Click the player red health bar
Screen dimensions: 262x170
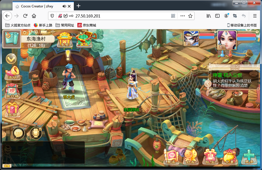(x=246, y=35)
